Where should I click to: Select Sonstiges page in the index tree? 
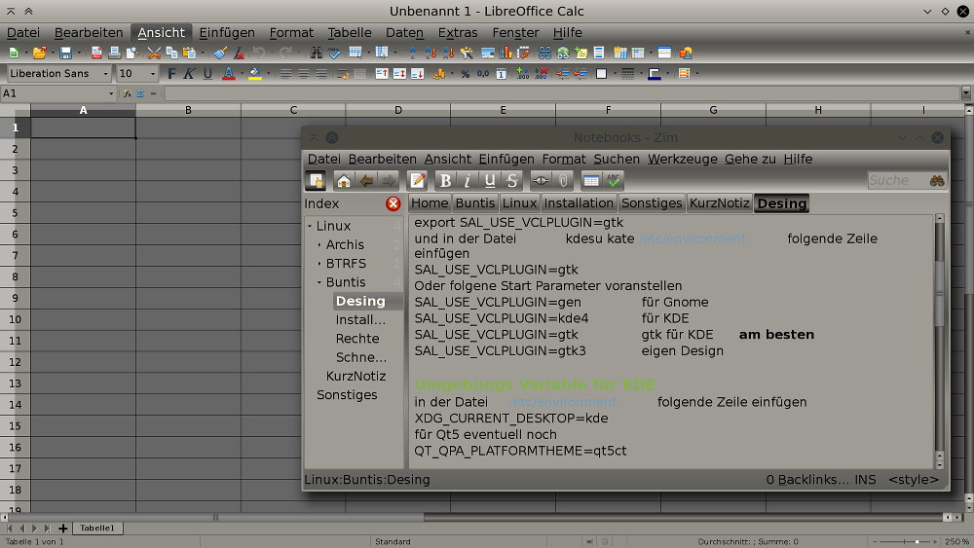coord(347,395)
